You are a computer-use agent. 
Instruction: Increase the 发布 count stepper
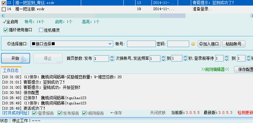coord(112,57)
